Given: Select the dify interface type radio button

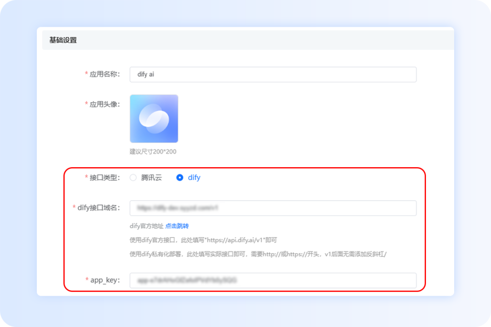Looking at the screenshot, I should click(x=180, y=178).
